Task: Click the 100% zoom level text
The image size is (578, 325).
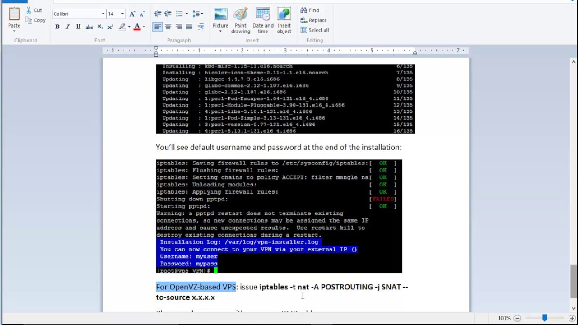Action: click(x=504, y=318)
